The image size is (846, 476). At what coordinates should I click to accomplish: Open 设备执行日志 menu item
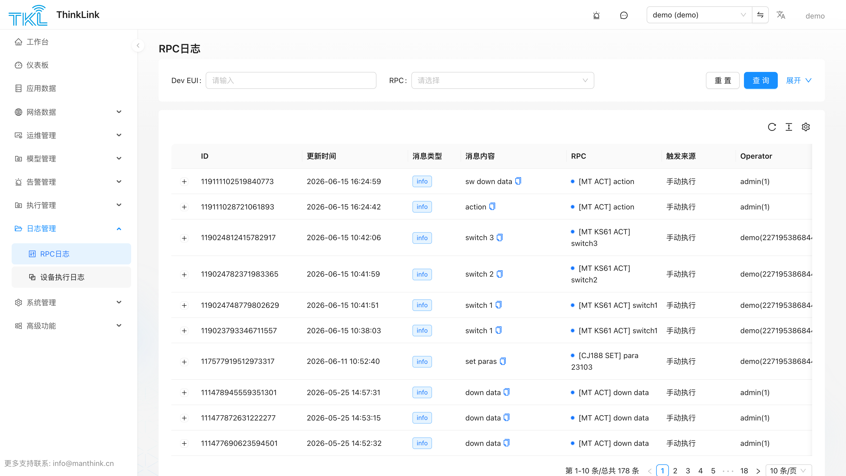(71, 277)
